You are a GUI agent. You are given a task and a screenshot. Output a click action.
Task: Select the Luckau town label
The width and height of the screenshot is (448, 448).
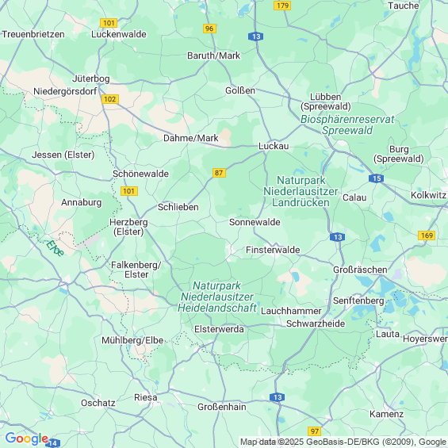point(274,146)
